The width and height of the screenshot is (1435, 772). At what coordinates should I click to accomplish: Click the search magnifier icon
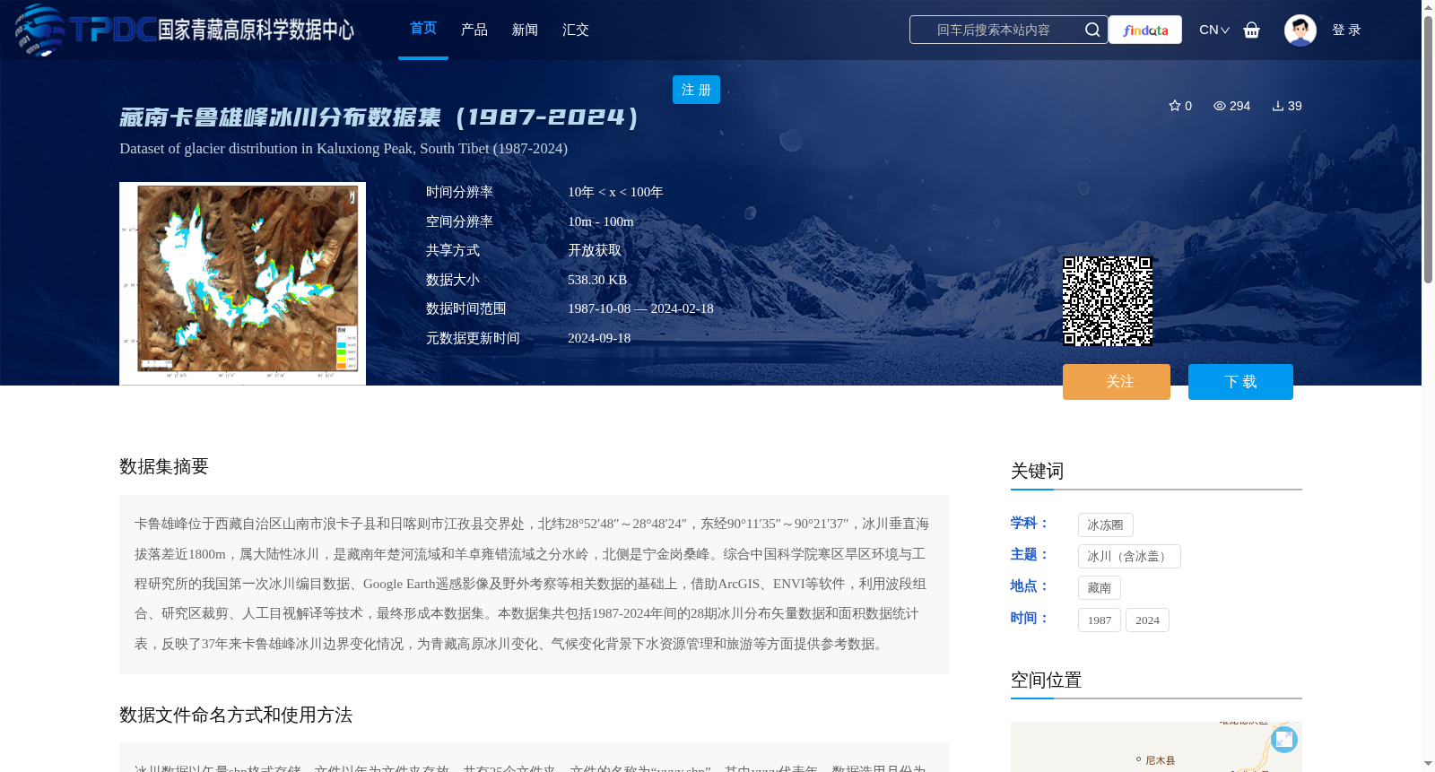[1091, 30]
